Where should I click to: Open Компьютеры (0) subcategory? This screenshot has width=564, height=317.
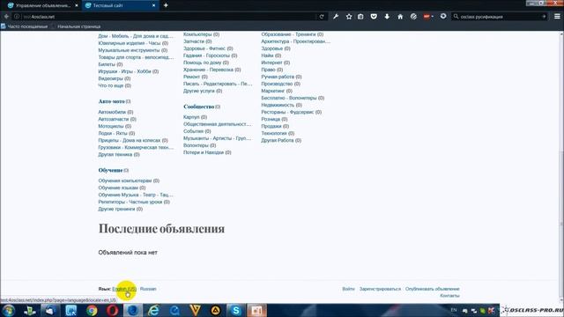(x=202, y=34)
